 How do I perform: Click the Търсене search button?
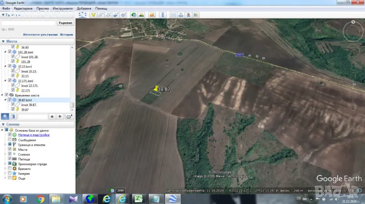[65, 23]
